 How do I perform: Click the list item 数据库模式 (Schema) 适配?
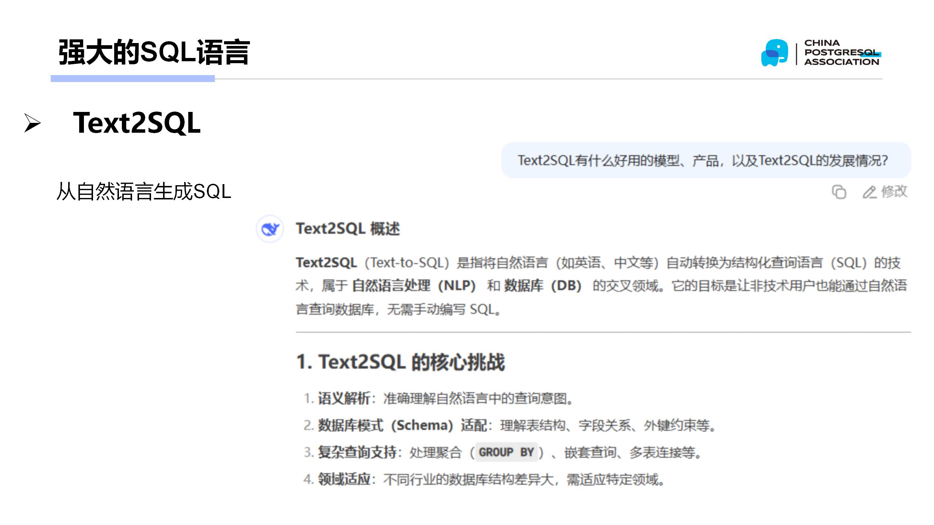pos(402,425)
